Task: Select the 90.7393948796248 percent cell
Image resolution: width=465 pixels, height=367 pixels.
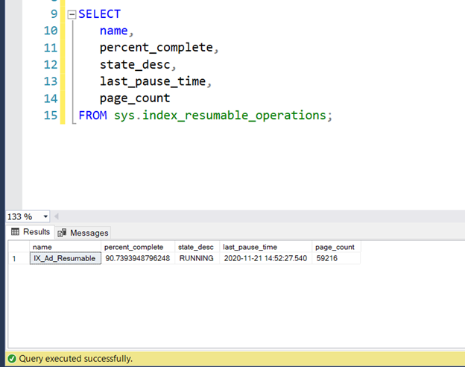Action: [x=138, y=258]
